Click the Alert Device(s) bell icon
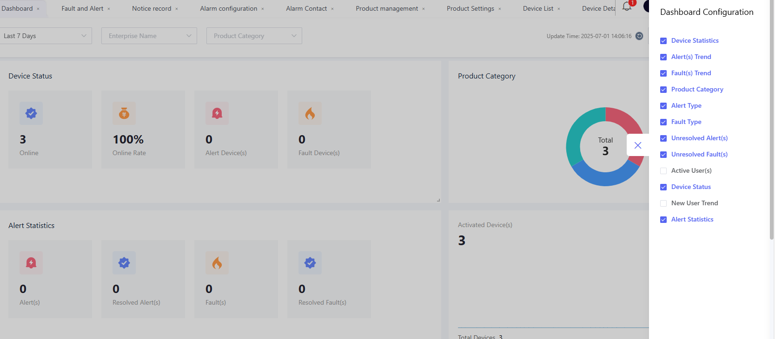Image resolution: width=775 pixels, height=339 pixels. tap(217, 113)
